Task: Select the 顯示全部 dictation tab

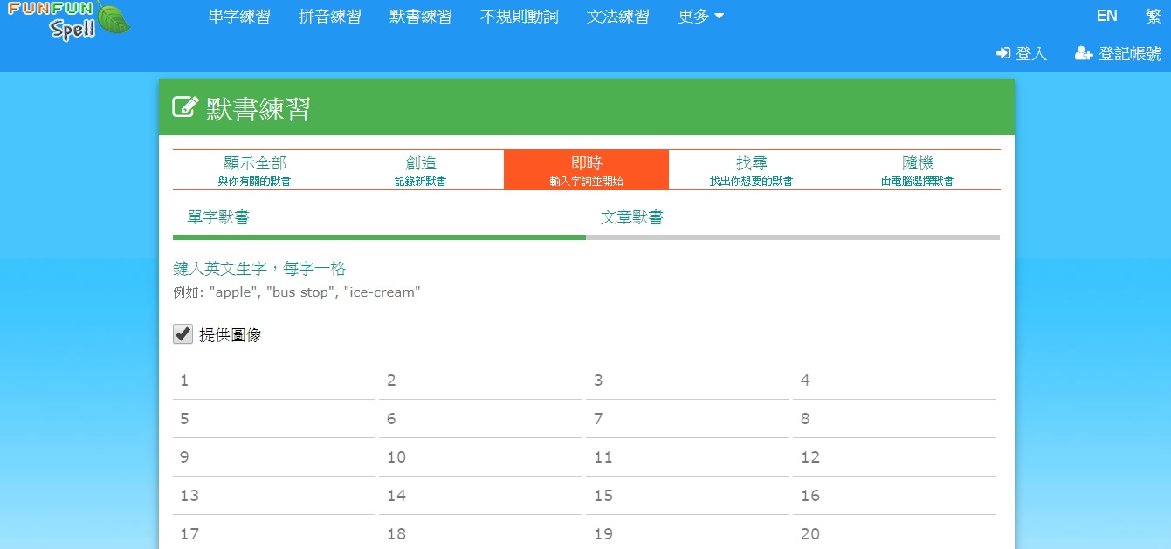Action: click(255, 169)
